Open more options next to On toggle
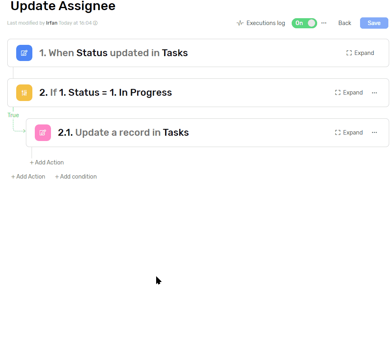392x341 pixels. click(324, 23)
